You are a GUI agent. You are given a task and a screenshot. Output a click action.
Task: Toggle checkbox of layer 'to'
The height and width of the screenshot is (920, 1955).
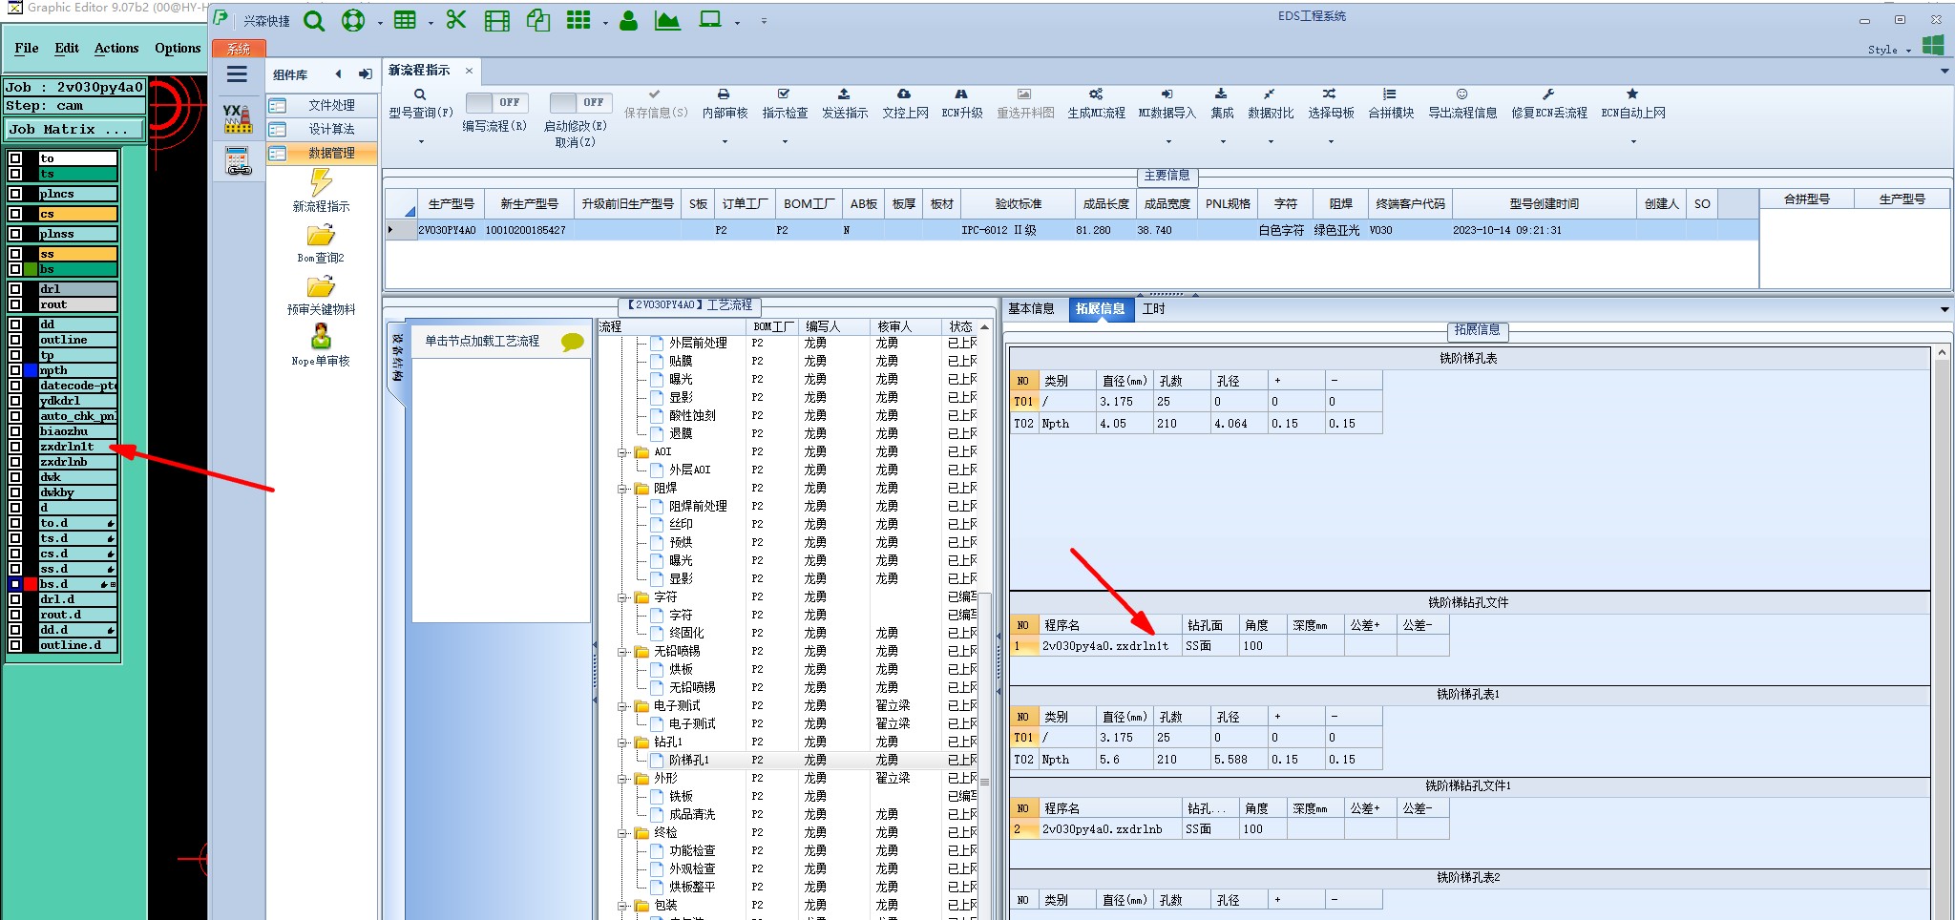[x=15, y=158]
